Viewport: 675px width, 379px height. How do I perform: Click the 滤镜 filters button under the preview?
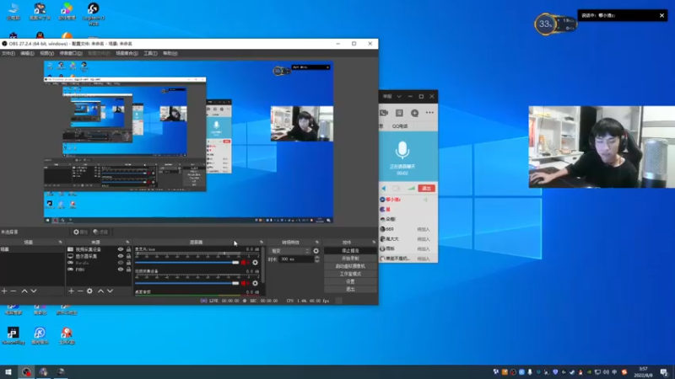pos(100,232)
